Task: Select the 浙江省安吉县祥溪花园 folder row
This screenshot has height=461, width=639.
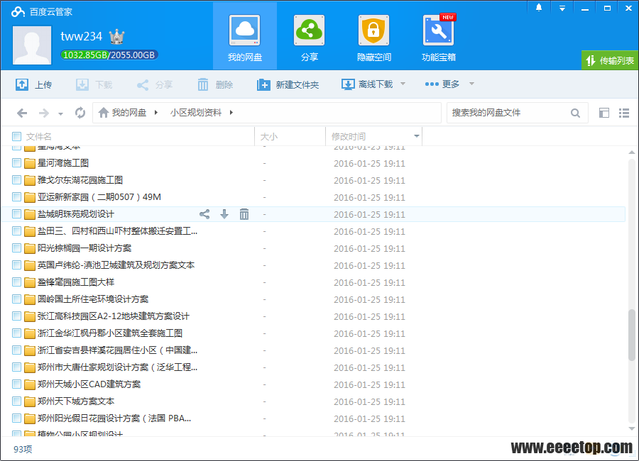Action: (x=313, y=350)
